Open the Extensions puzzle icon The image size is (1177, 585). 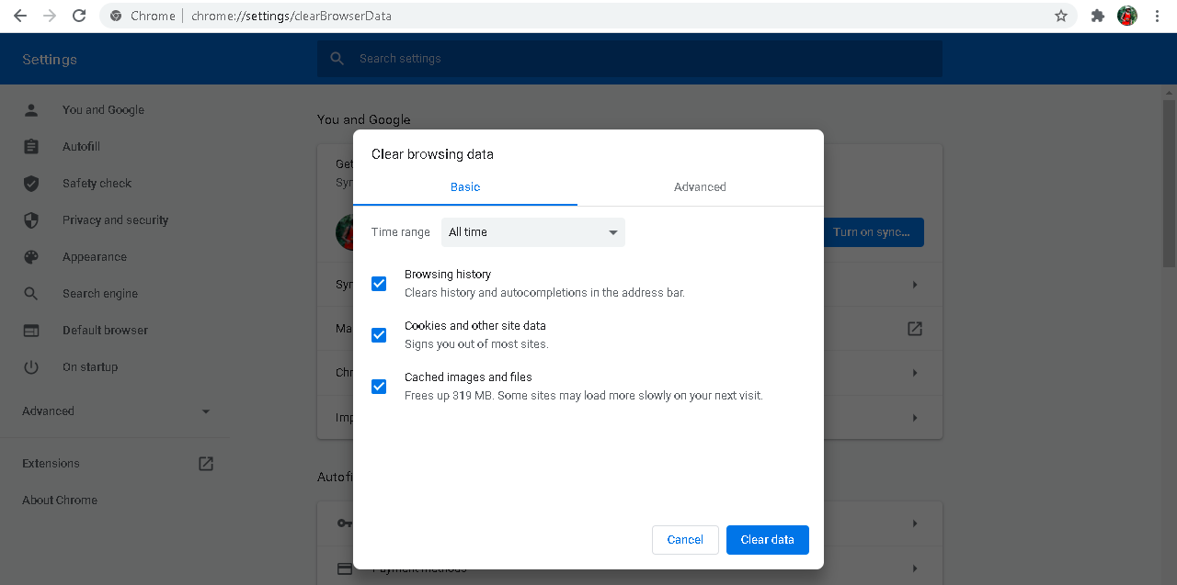tap(1097, 16)
